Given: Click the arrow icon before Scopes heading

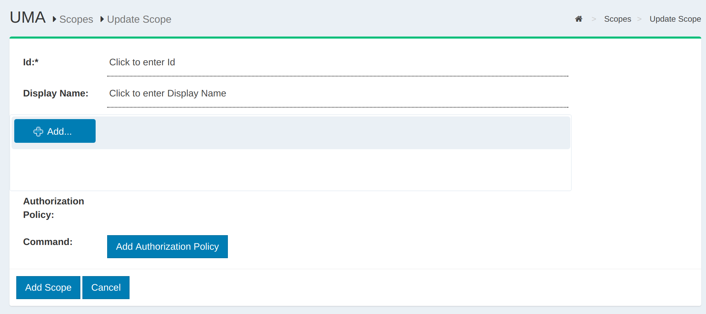Looking at the screenshot, I should [x=54, y=19].
